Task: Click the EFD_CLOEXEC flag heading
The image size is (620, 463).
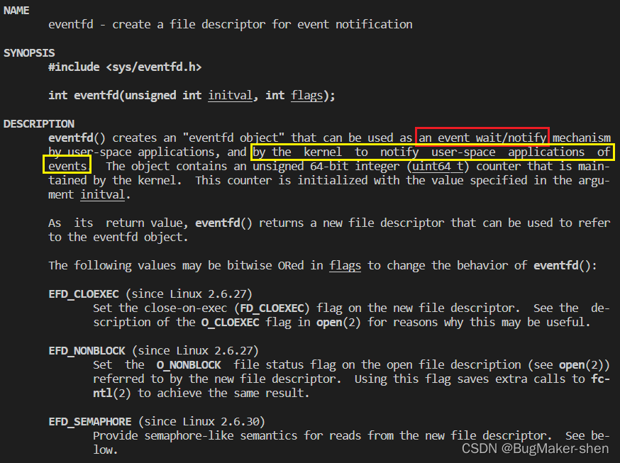Action: pos(84,294)
